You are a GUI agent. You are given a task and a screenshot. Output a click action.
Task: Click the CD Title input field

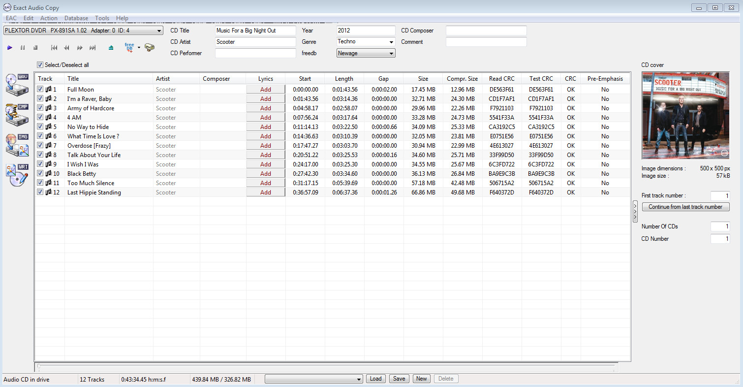(255, 31)
